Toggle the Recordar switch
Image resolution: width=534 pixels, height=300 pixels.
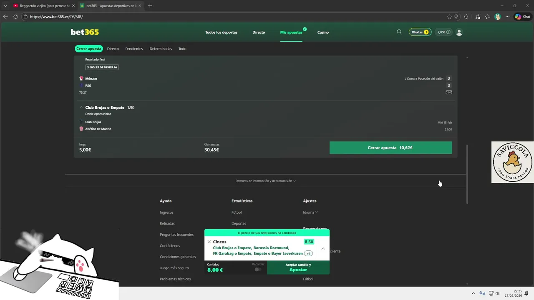(258, 270)
